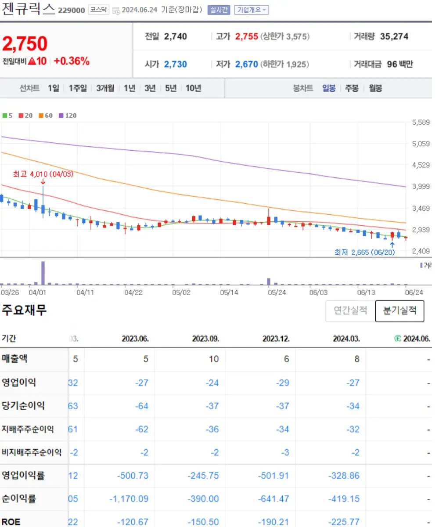Screen dimensions: 439x527
Task: Click the 순이익률 row label
Action: [x=19, y=498]
